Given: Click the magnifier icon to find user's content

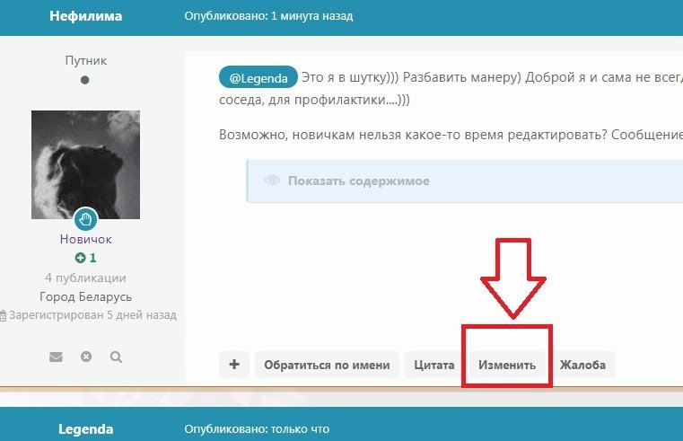Looking at the screenshot, I should coord(116,357).
